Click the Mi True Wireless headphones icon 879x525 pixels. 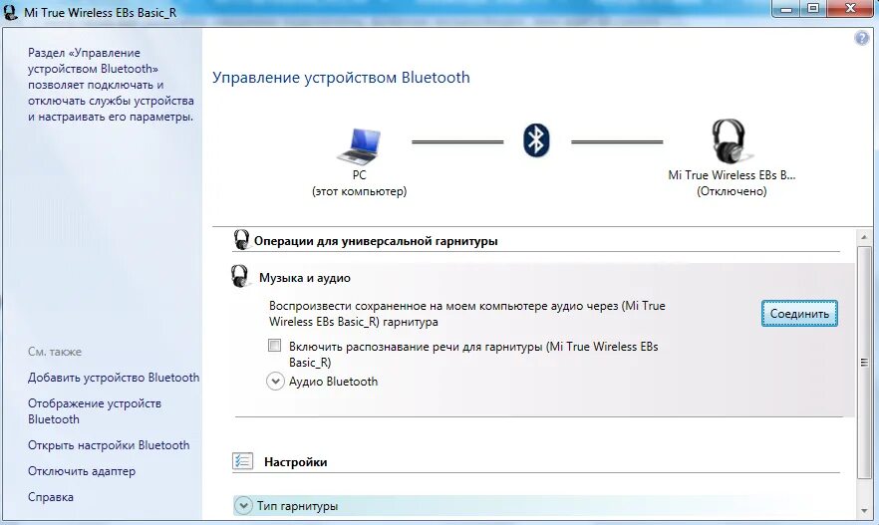[730, 141]
